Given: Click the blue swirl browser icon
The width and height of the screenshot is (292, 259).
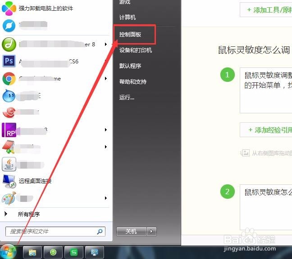Looking at the screenshot, I should [9, 26].
